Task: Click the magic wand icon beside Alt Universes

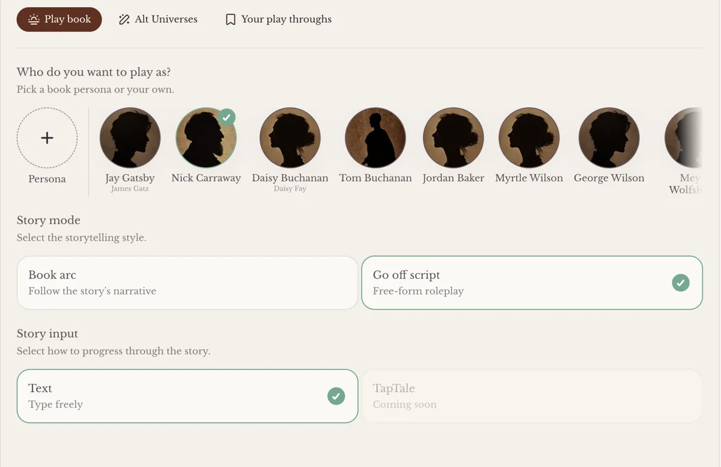Action: point(124,20)
